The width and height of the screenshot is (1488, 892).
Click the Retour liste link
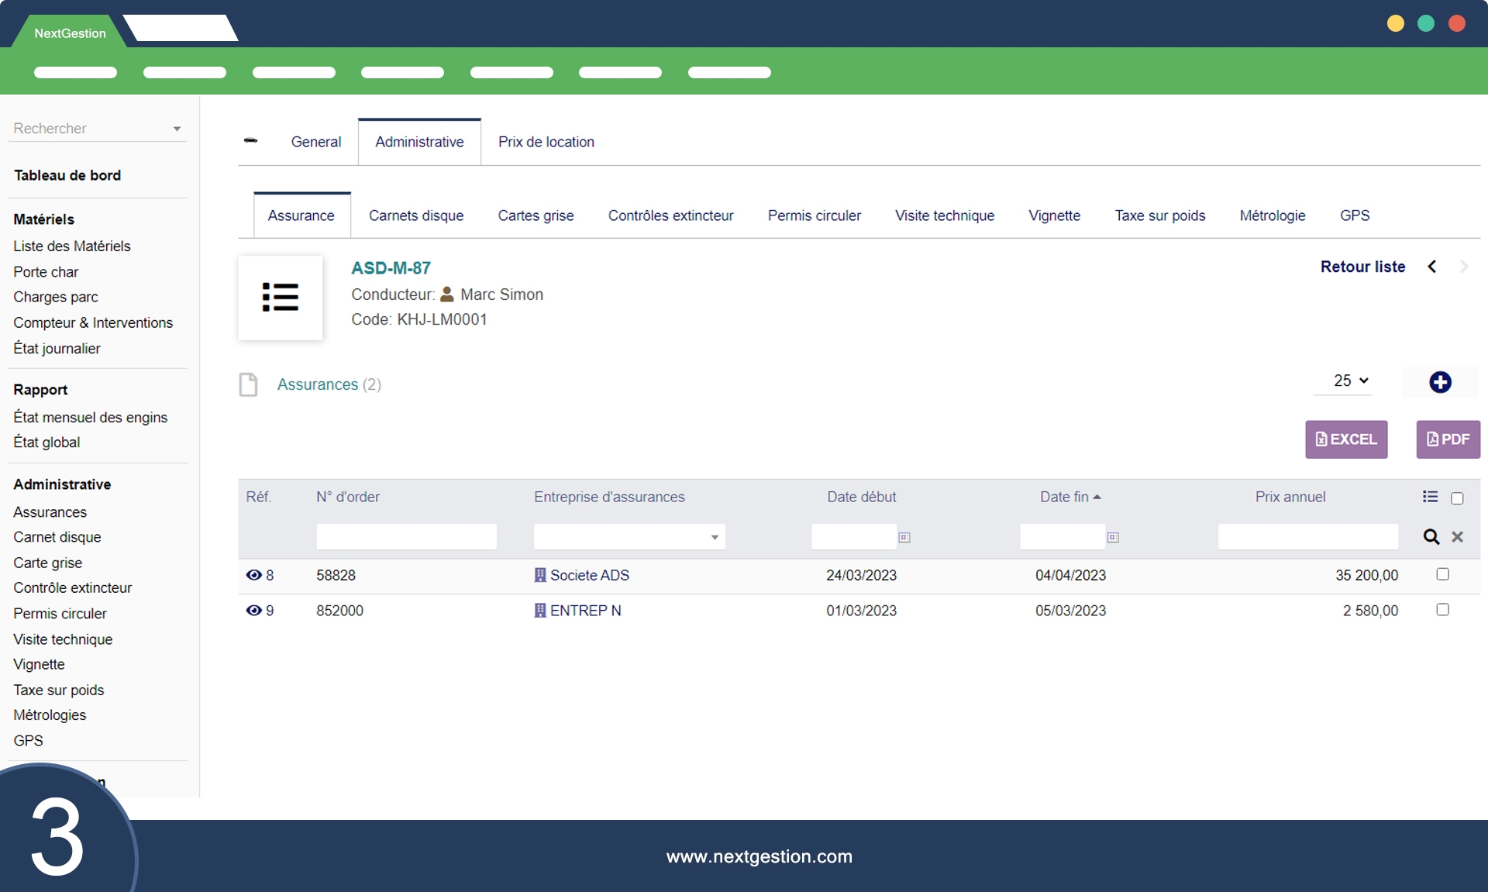tap(1362, 267)
